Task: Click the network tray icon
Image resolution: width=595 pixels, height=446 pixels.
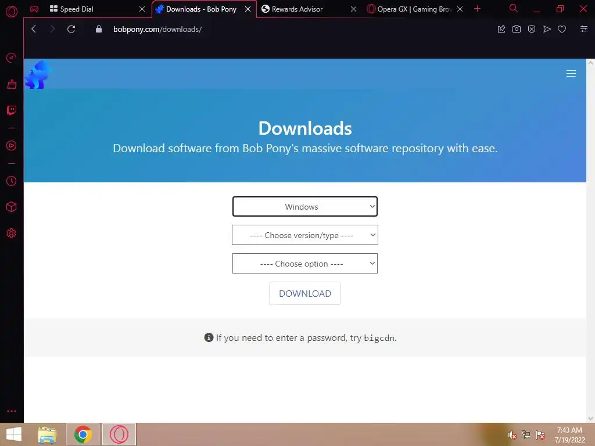Action: [x=526, y=435]
